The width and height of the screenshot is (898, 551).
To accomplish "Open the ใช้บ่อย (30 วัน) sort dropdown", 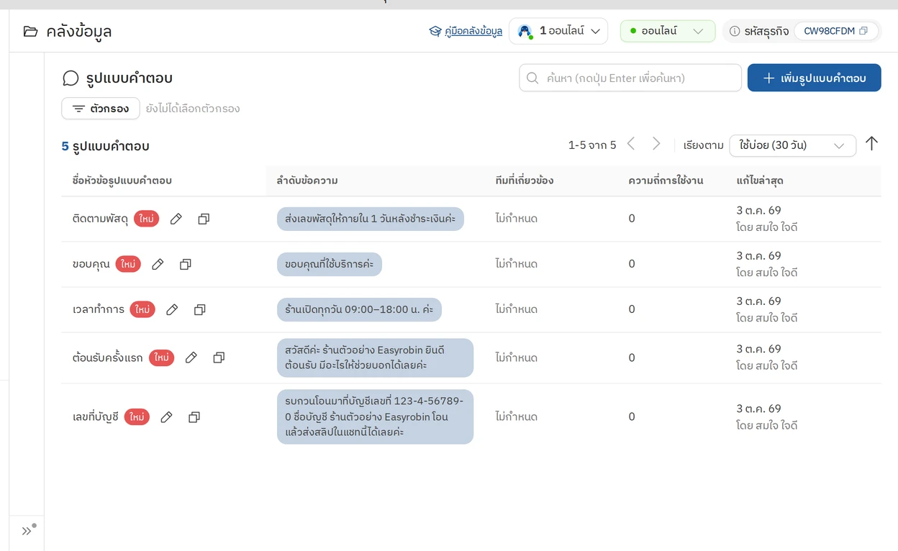I will click(793, 145).
